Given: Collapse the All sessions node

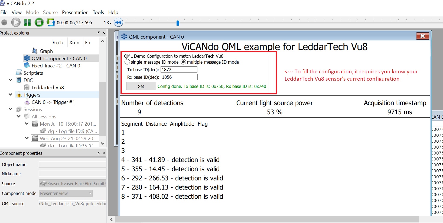Looking at the screenshot, I should coord(19,116).
